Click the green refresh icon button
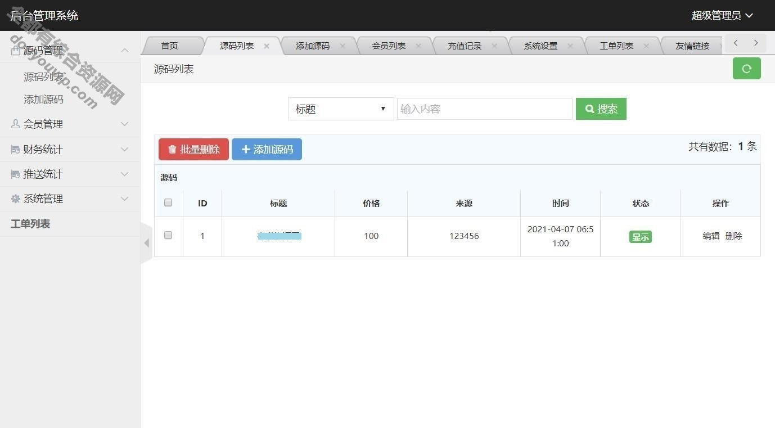Viewport: 775px width, 428px height. pyautogui.click(x=746, y=69)
